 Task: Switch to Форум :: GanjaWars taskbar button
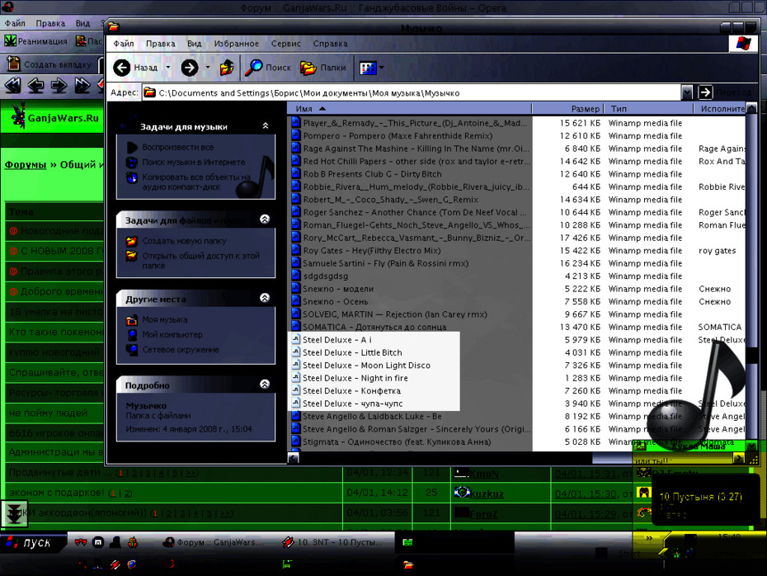[215, 542]
